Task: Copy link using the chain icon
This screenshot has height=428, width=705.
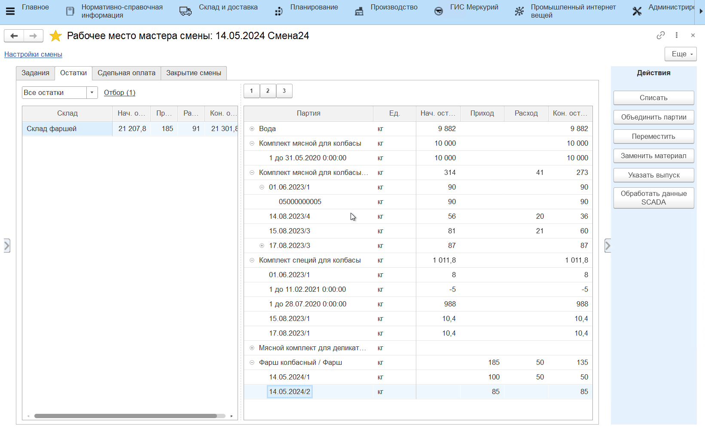Action: tap(660, 35)
